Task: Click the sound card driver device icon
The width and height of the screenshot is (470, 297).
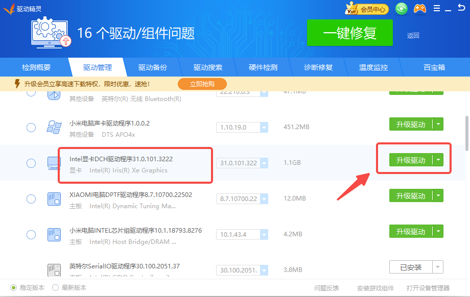Action: [x=54, y=128]
